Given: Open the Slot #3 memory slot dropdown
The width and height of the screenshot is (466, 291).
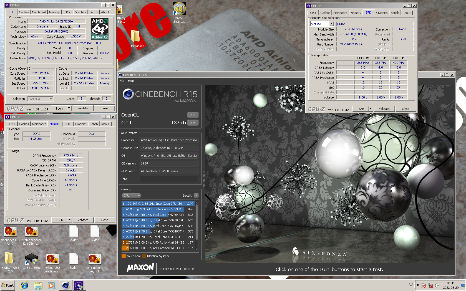Looking at the screenshot, I should [x=331, y=24].
